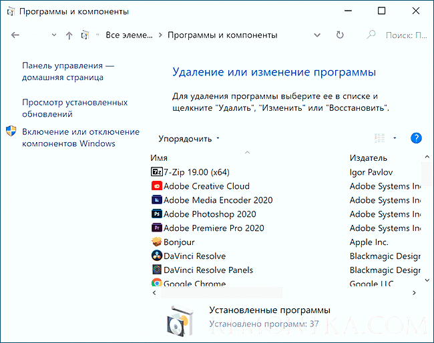Expand the breadcrumb chevron after Все элементы
The image size is (434, 343).
click(x=160, y=35)
